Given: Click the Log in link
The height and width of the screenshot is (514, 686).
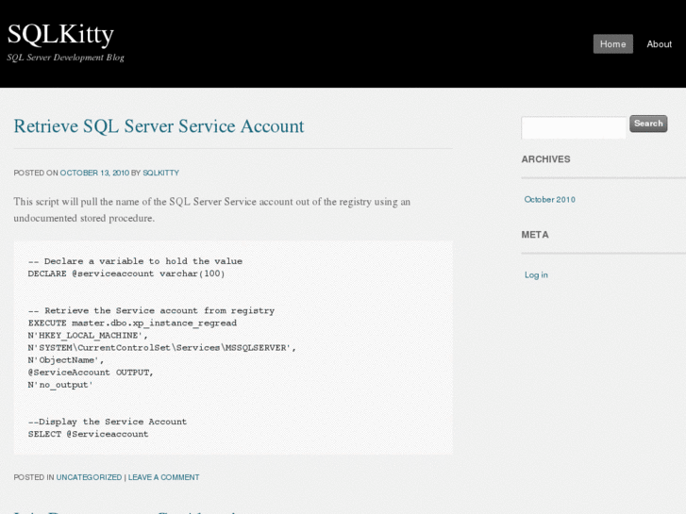Looking at the screenshot, I should coord(536,275).
